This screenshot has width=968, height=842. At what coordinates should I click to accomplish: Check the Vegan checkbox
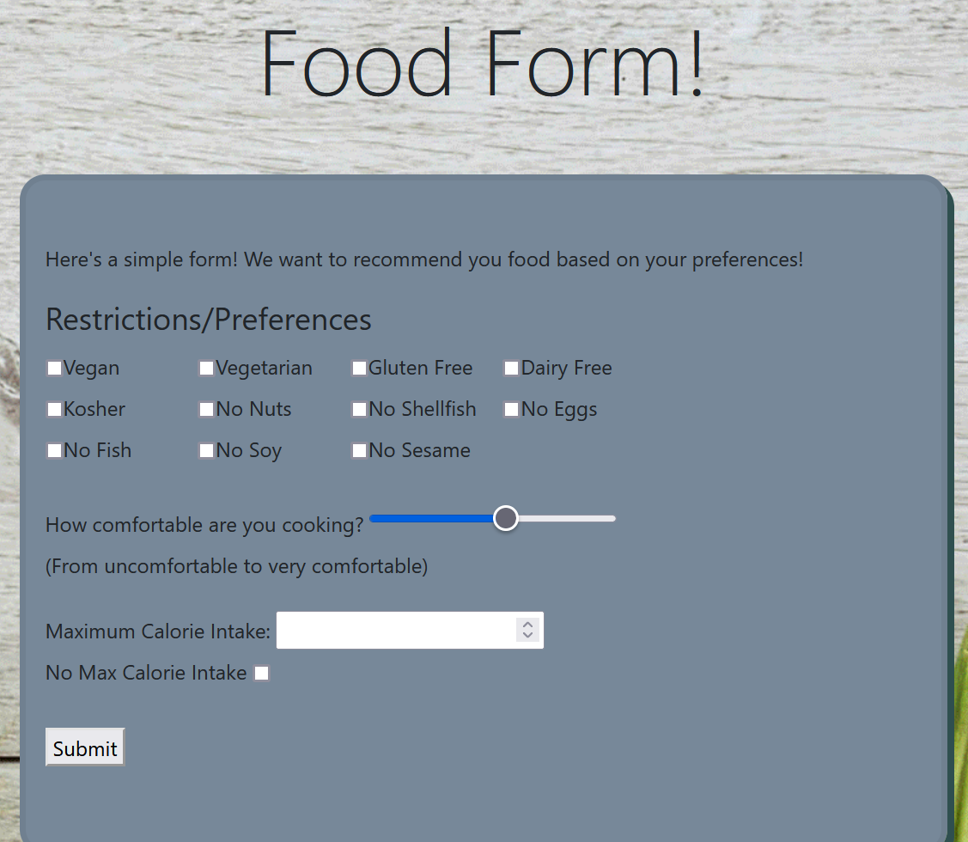(54, 368)
